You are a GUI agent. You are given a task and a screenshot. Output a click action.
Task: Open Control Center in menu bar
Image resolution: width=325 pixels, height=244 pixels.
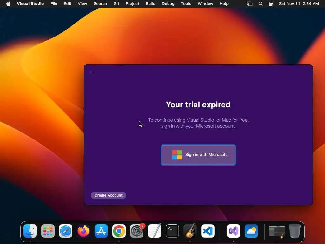pyautogui.click(x=271, y=4)
